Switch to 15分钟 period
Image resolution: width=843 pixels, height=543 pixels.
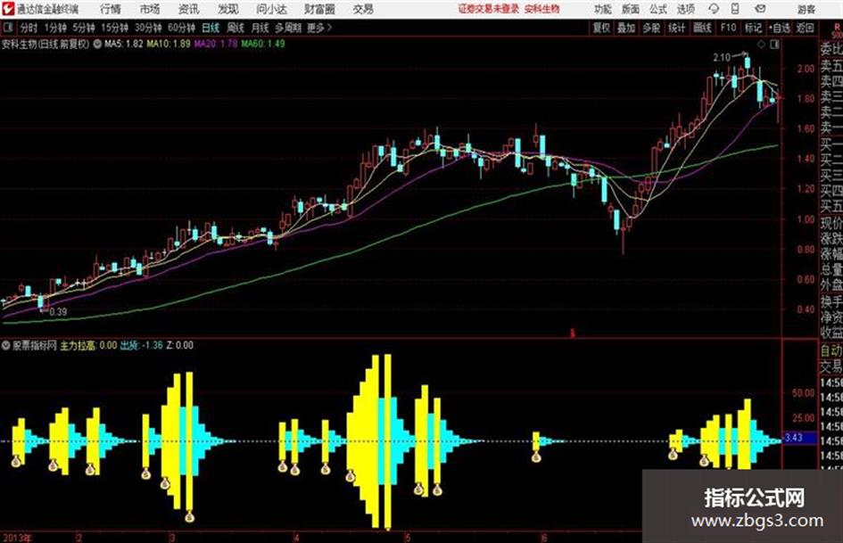tap(114, 28)
